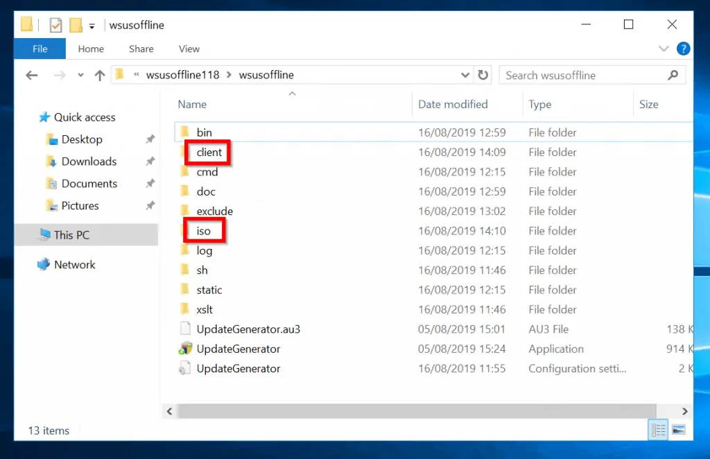Click the Properties icon on quick access toolbar
Viewport: 710px width, 459px height.
click(x=54, y=24)
